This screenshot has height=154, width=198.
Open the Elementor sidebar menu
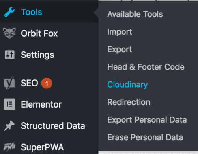(x=41, y=104)
